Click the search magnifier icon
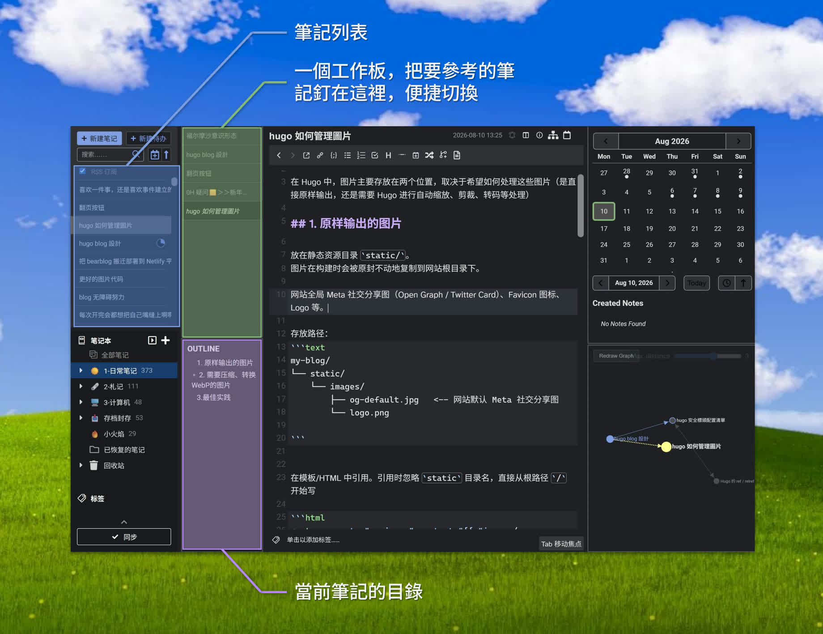Screen dimensions: 823x634 pyautogui.click(x=136, y=154)
